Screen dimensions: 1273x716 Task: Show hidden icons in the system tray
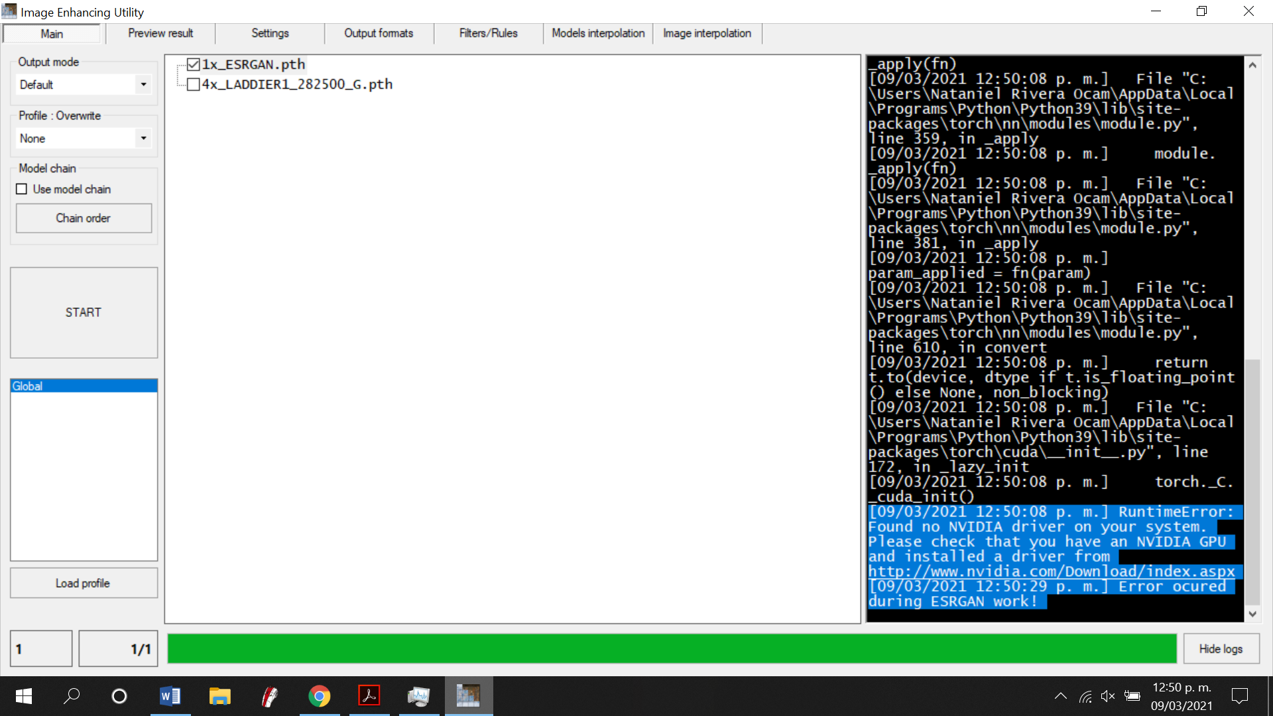tap(1060, 695)
